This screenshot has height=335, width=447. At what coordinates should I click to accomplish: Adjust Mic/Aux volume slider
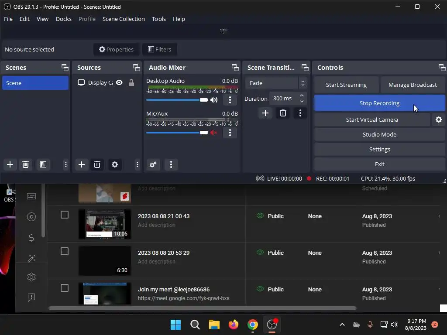(177, 133)
